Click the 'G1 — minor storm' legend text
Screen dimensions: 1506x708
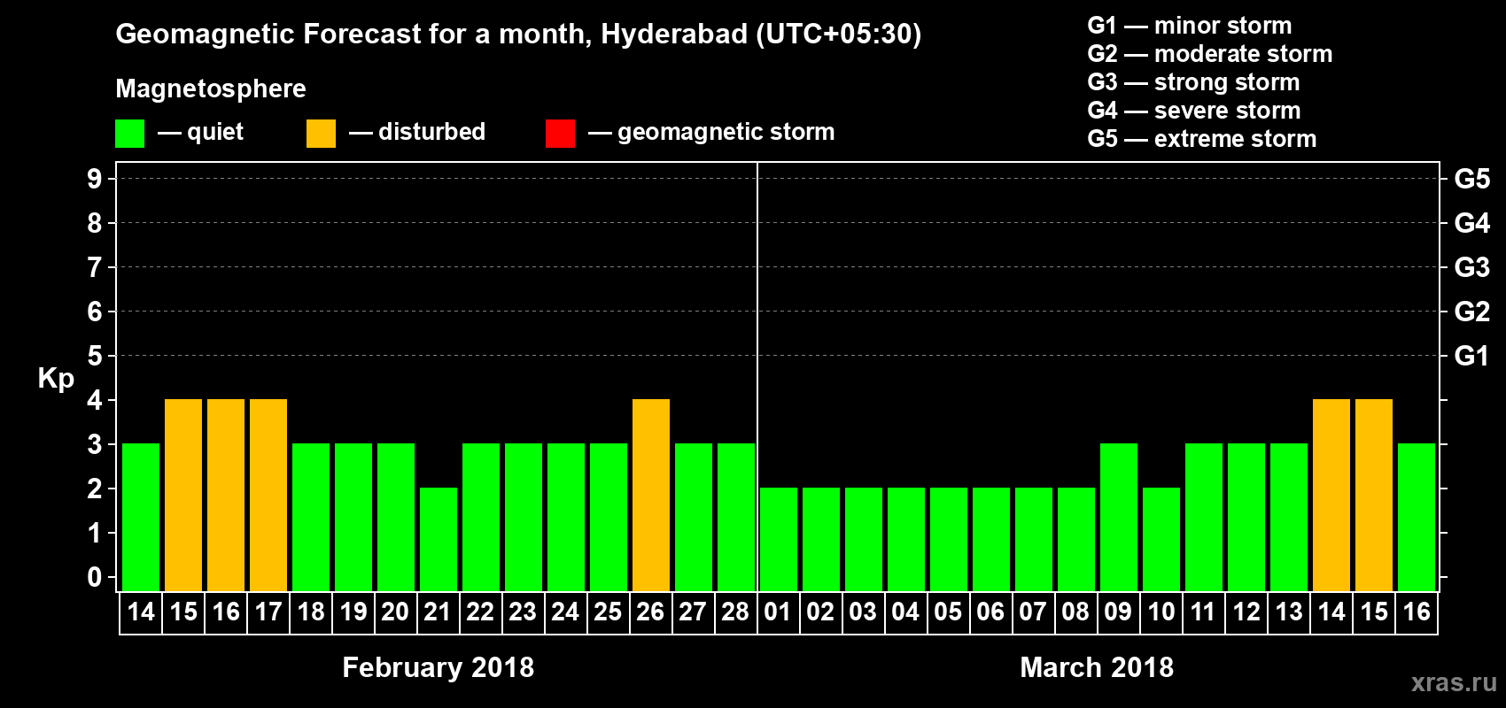click(x=1190, y=26)
